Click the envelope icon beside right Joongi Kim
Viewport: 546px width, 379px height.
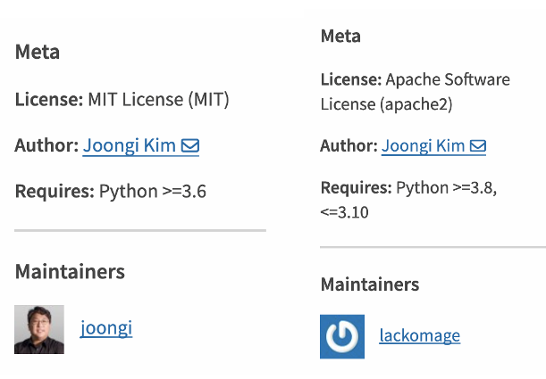coord(478,146)
